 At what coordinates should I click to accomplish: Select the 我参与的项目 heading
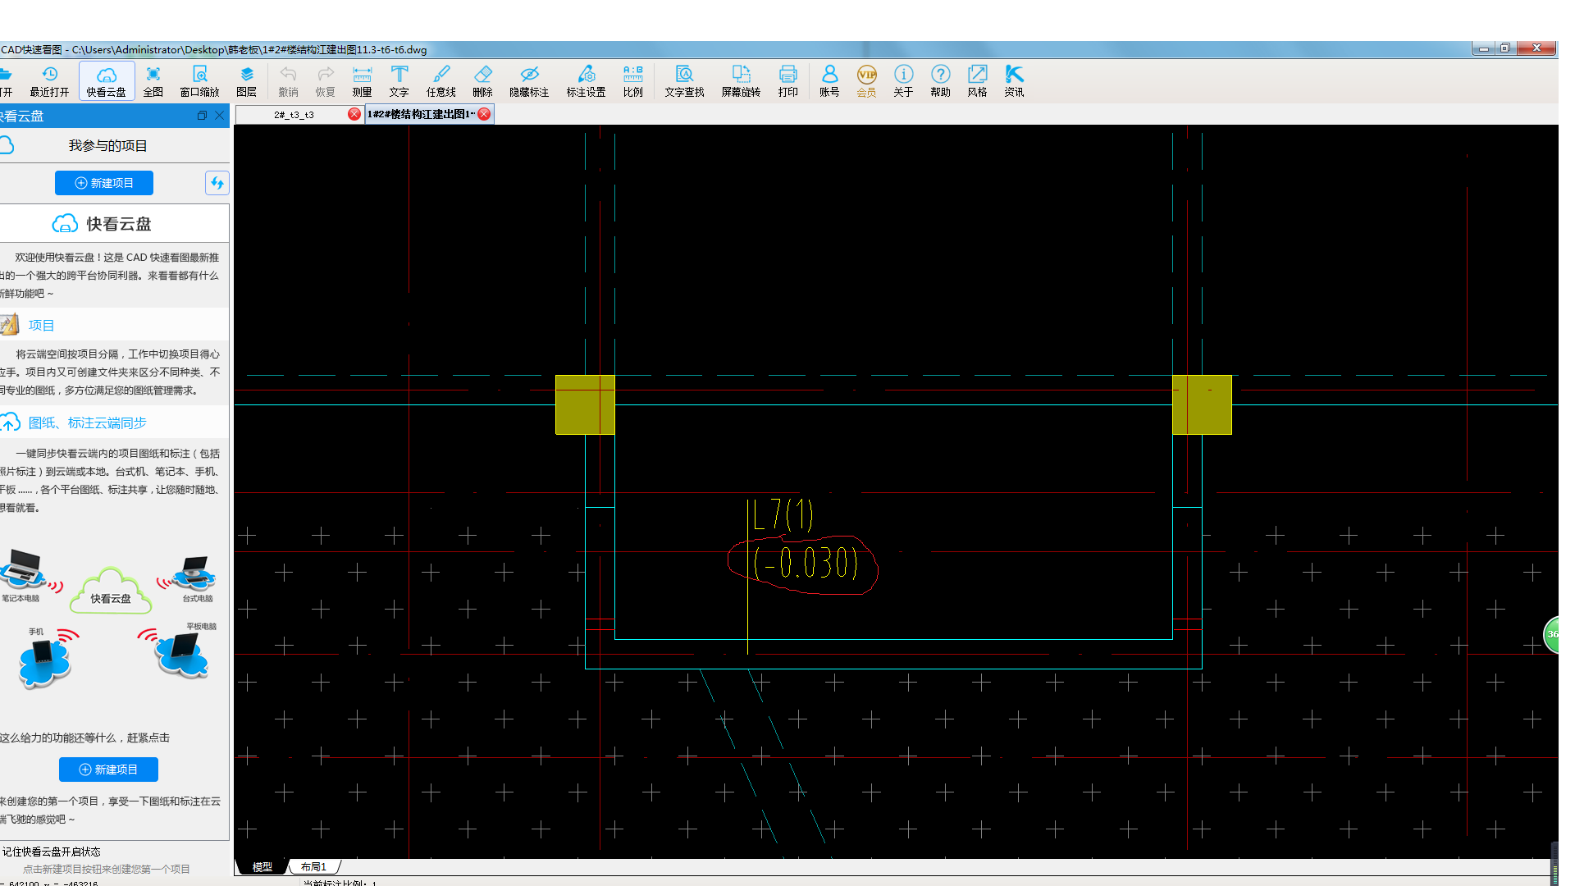tap(107, 146)
